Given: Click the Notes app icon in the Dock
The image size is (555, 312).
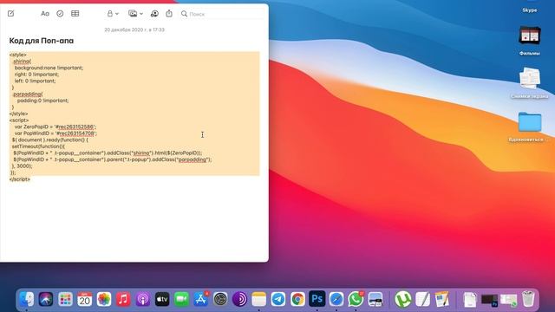Looking at the screenshot, I should click(x=258, y=299).
